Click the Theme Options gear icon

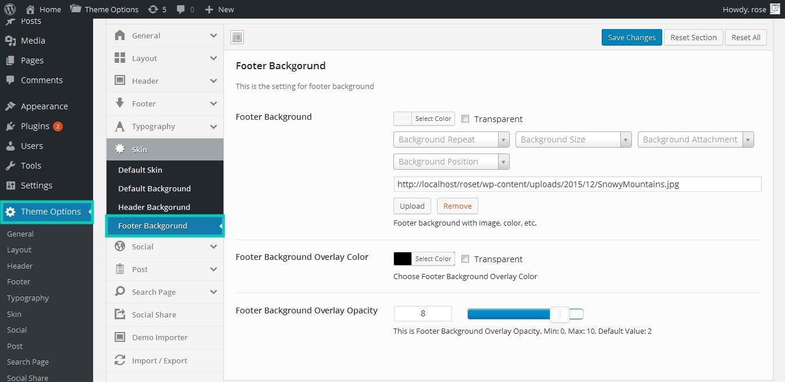tap(10, 212)
